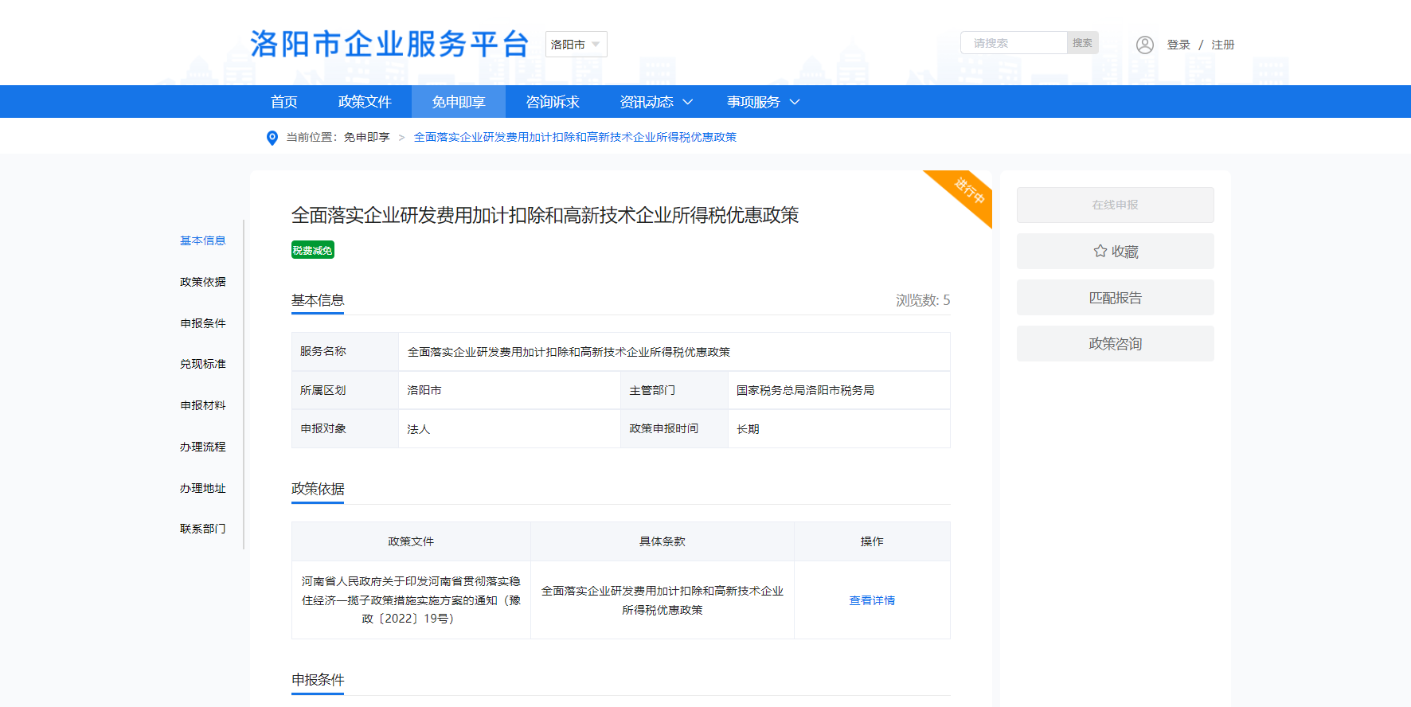Click the 法人 table cell

[x=510, y=428]
